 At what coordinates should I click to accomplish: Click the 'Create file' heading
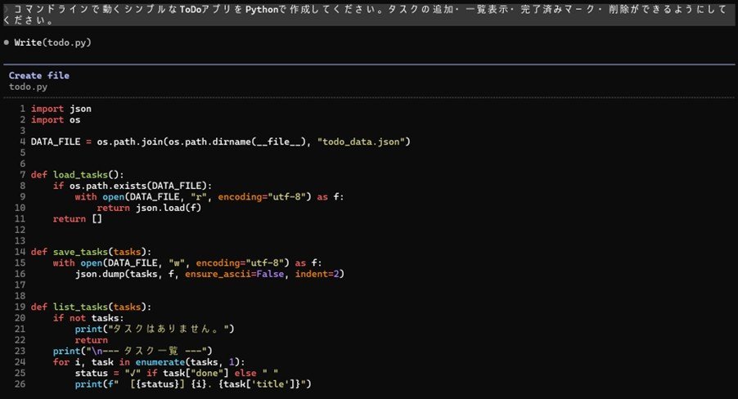coord(39,75)
